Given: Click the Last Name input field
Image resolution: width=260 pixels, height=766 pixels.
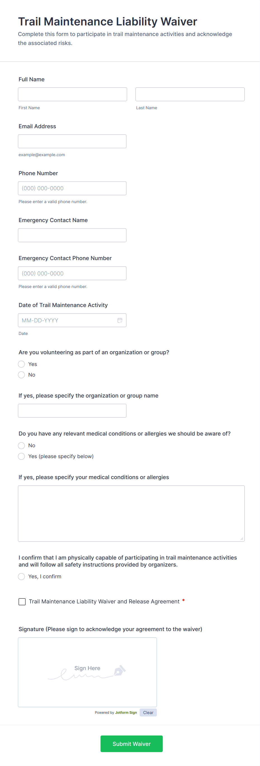Looking at the screenshot, I should (190, 94).
